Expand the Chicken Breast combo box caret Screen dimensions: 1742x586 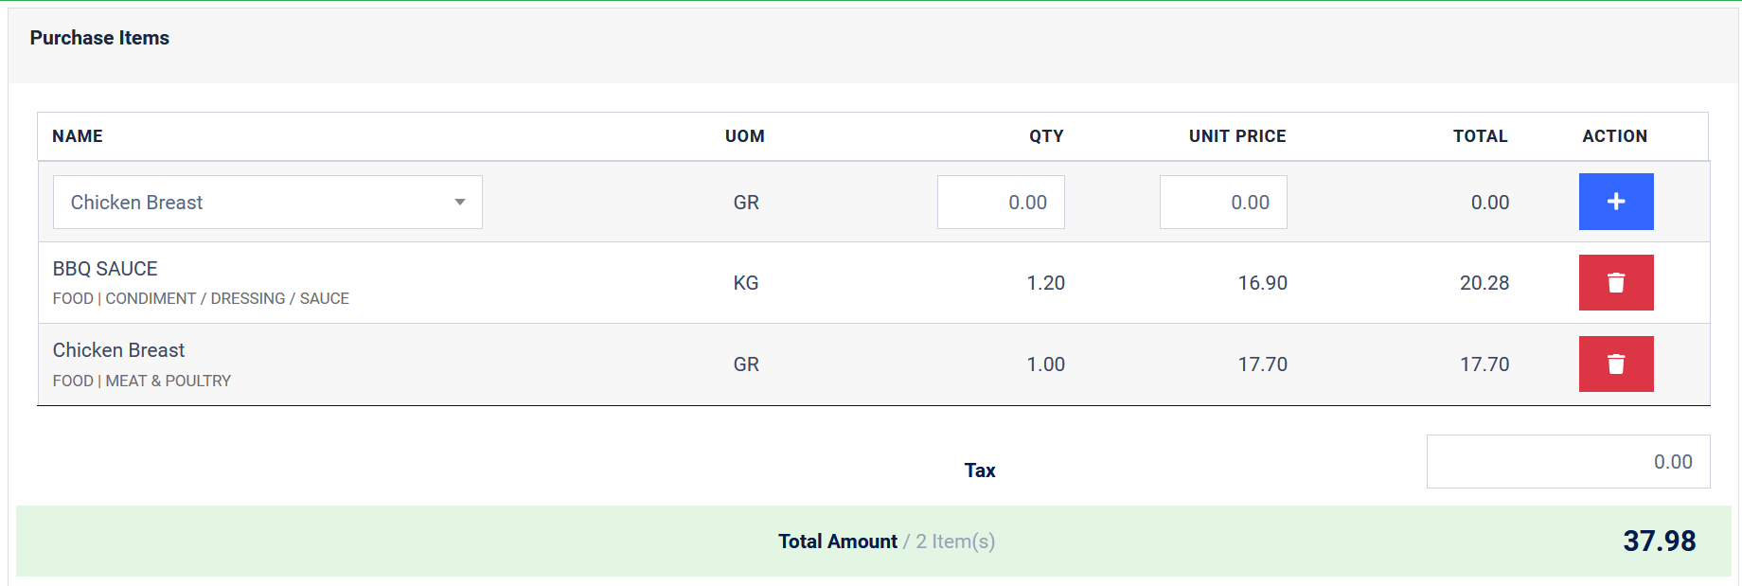(x=461, y=202)
